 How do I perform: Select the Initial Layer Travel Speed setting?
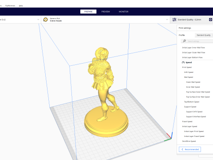(x=194, y=136)
